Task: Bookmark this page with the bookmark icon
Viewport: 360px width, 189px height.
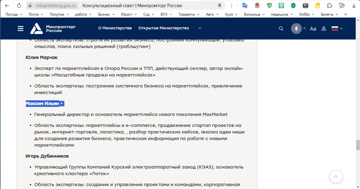Action: point(220,6)
